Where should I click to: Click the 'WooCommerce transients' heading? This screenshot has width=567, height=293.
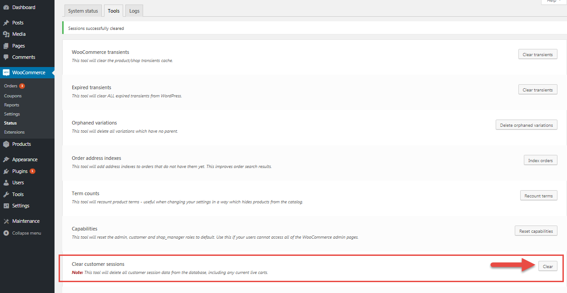pos(100,52)
